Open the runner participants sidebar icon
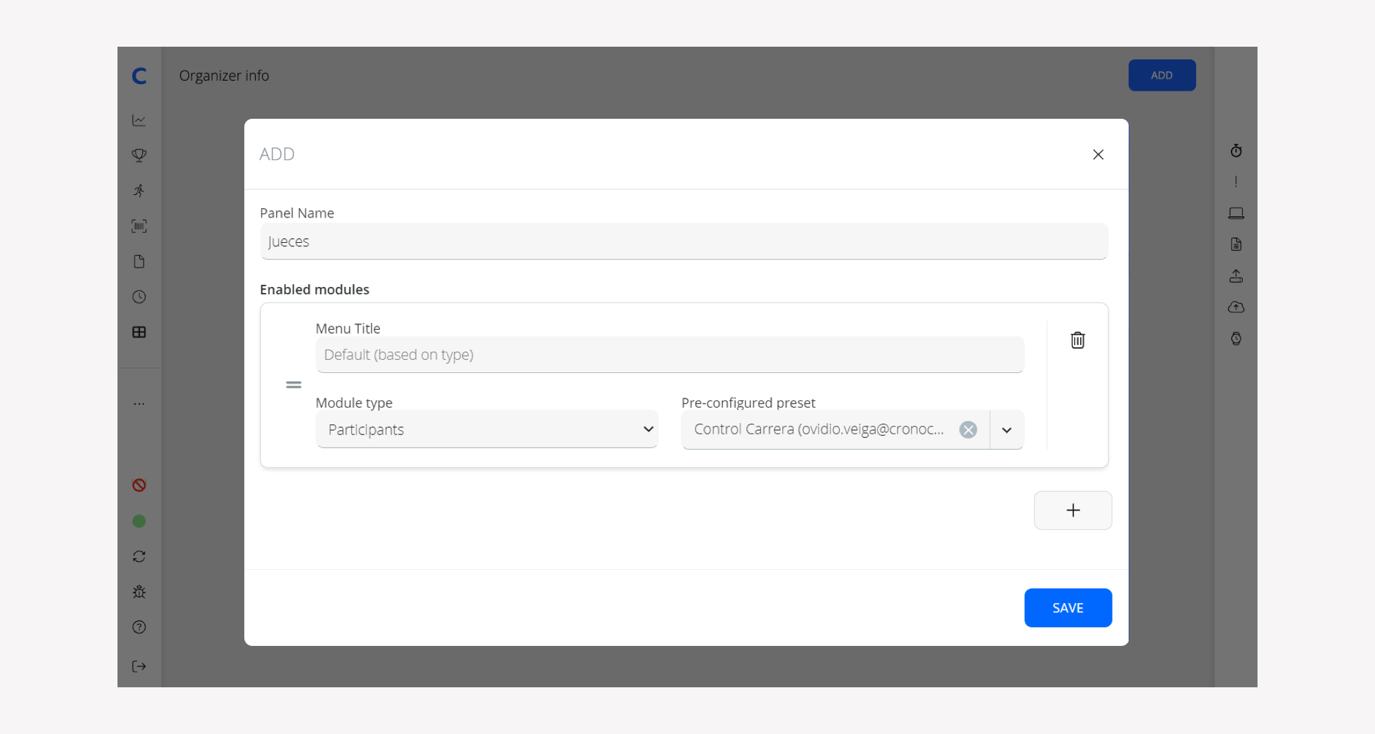This screenshot has width=1375, height=734. coord(139,191)
